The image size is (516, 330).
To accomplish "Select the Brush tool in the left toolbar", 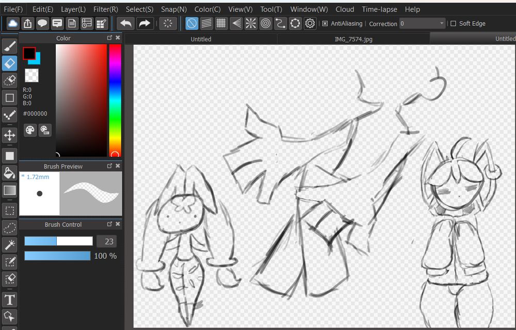I will (x=10, y=46).
